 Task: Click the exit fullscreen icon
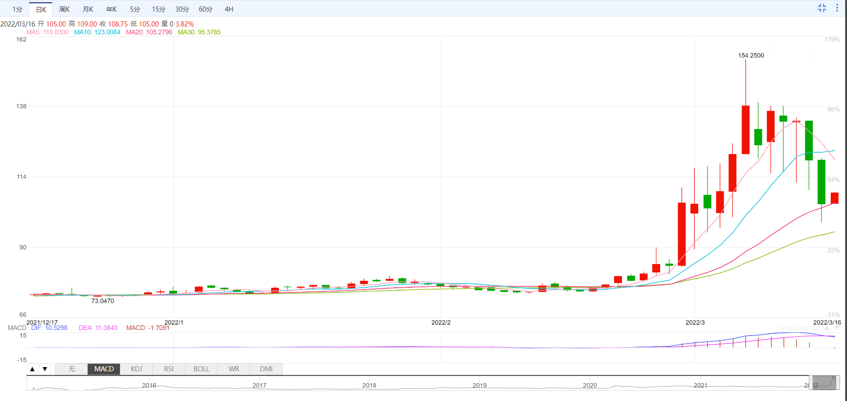pyautogui.click(x=822, y=8)
